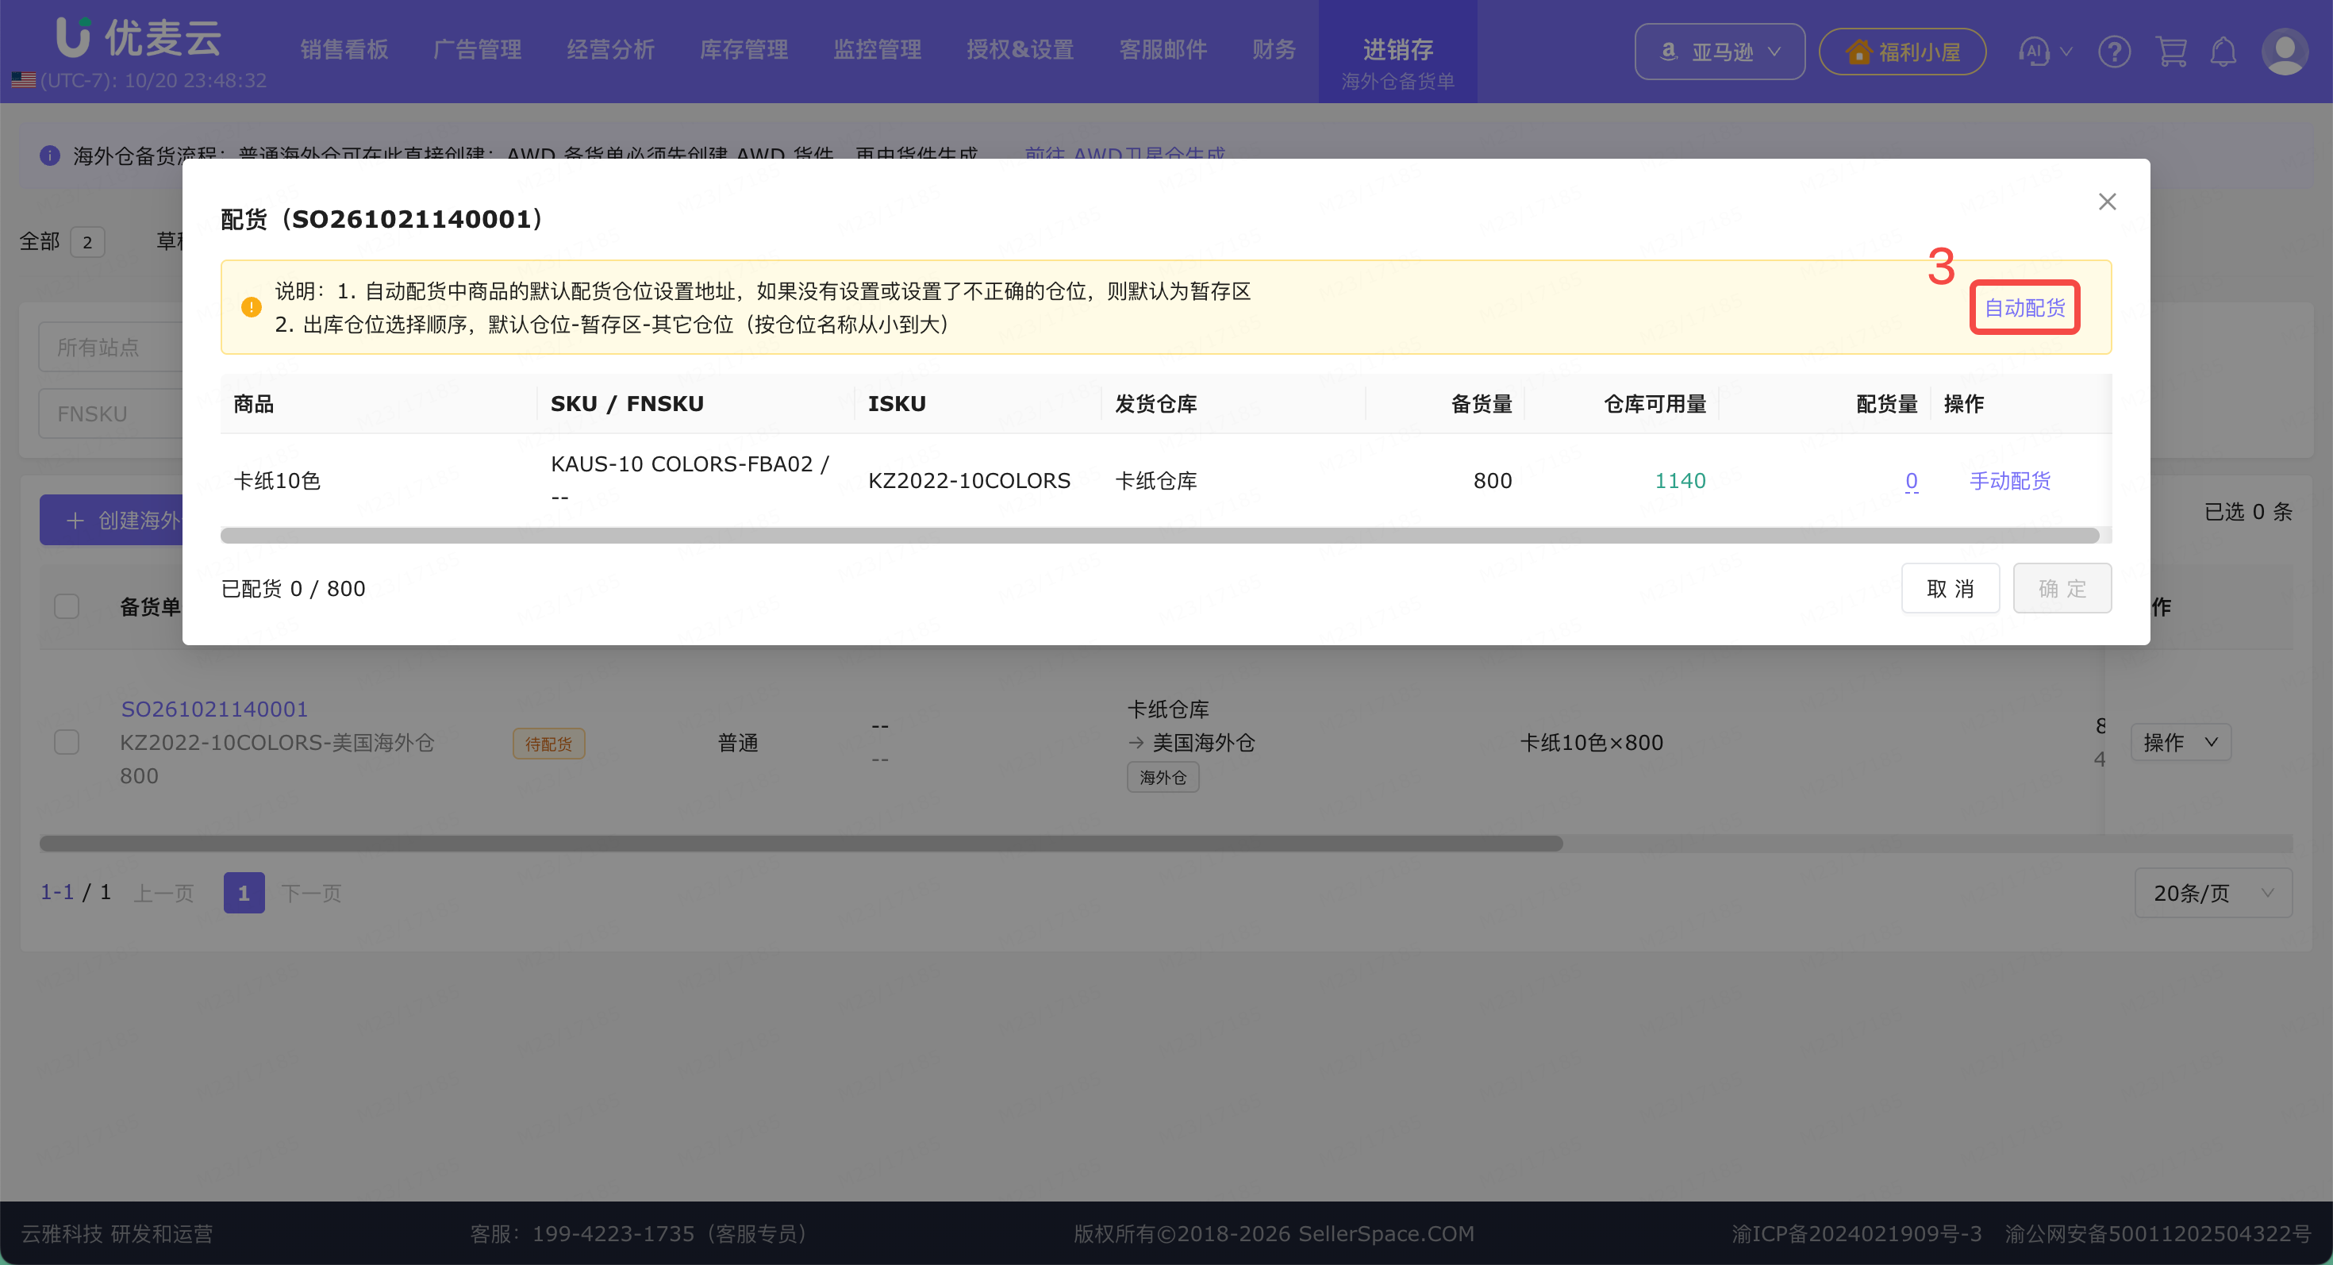Screen dimensions: 2333x1265
Task: Open the notifications bell icon
Action: (x=2223, y=52)
